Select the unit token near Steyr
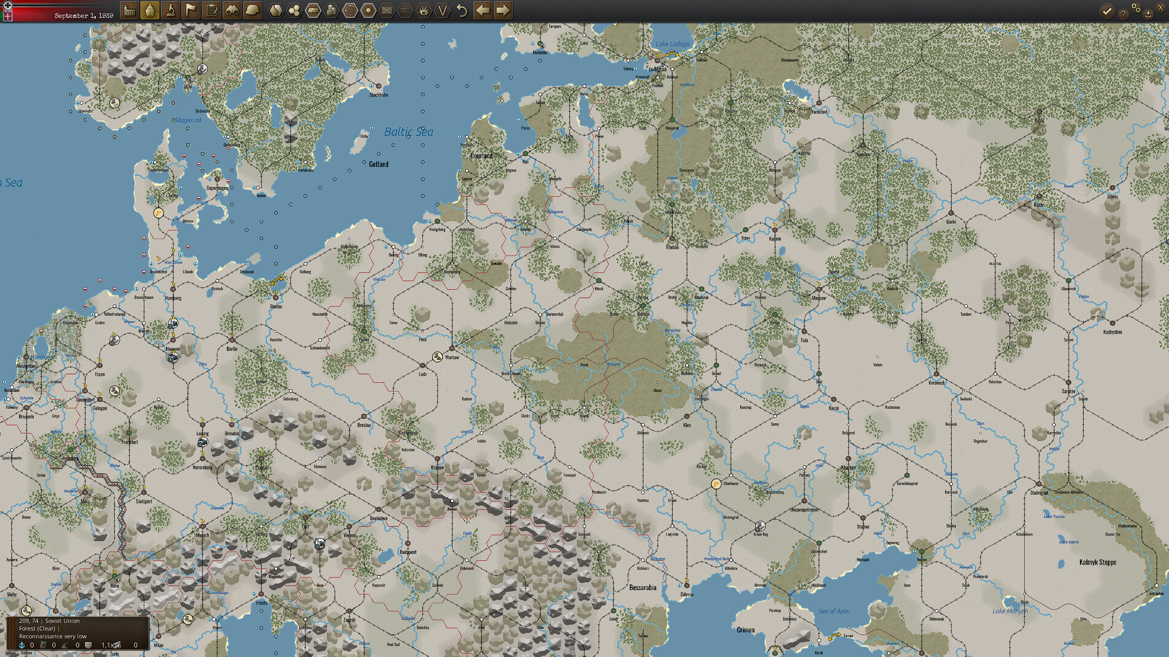 (x=320, y=543)
